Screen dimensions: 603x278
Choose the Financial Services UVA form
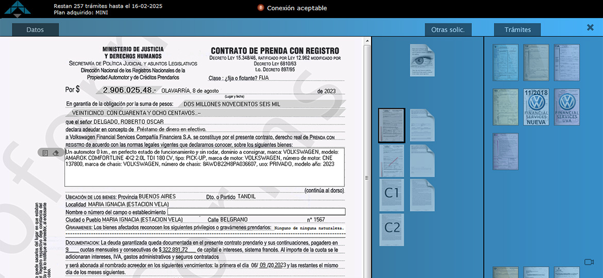(566, 107)
